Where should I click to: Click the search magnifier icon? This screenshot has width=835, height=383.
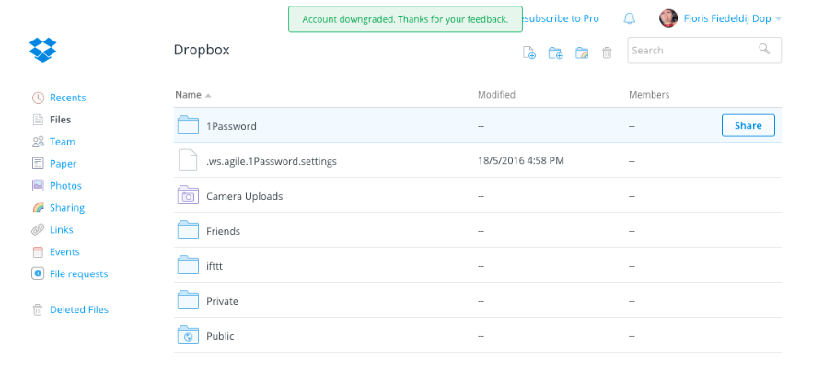[764, 50]
